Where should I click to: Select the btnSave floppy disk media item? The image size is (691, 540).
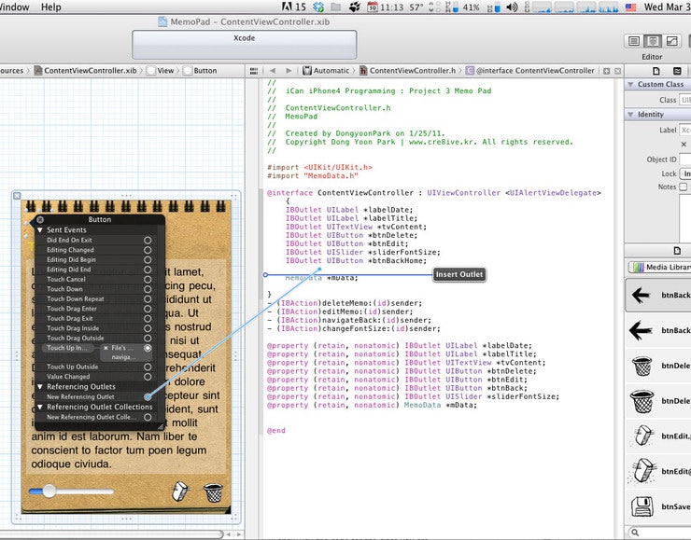pyautogui.click(x=642, y=506)
